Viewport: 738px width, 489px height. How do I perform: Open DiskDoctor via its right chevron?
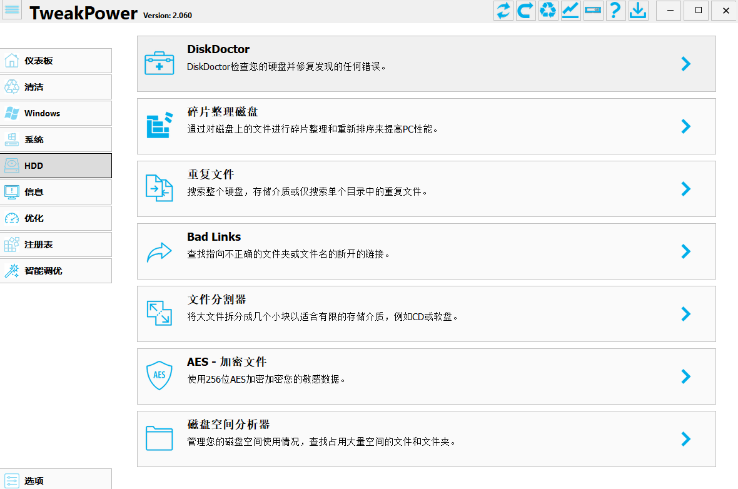tap(686, 64)
